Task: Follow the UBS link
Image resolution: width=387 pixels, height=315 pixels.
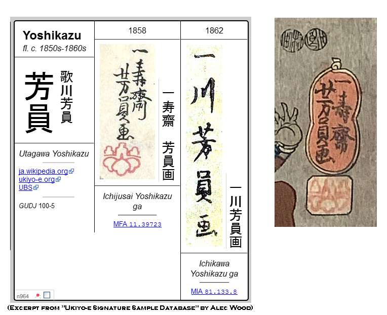Action: click(25, 187)
